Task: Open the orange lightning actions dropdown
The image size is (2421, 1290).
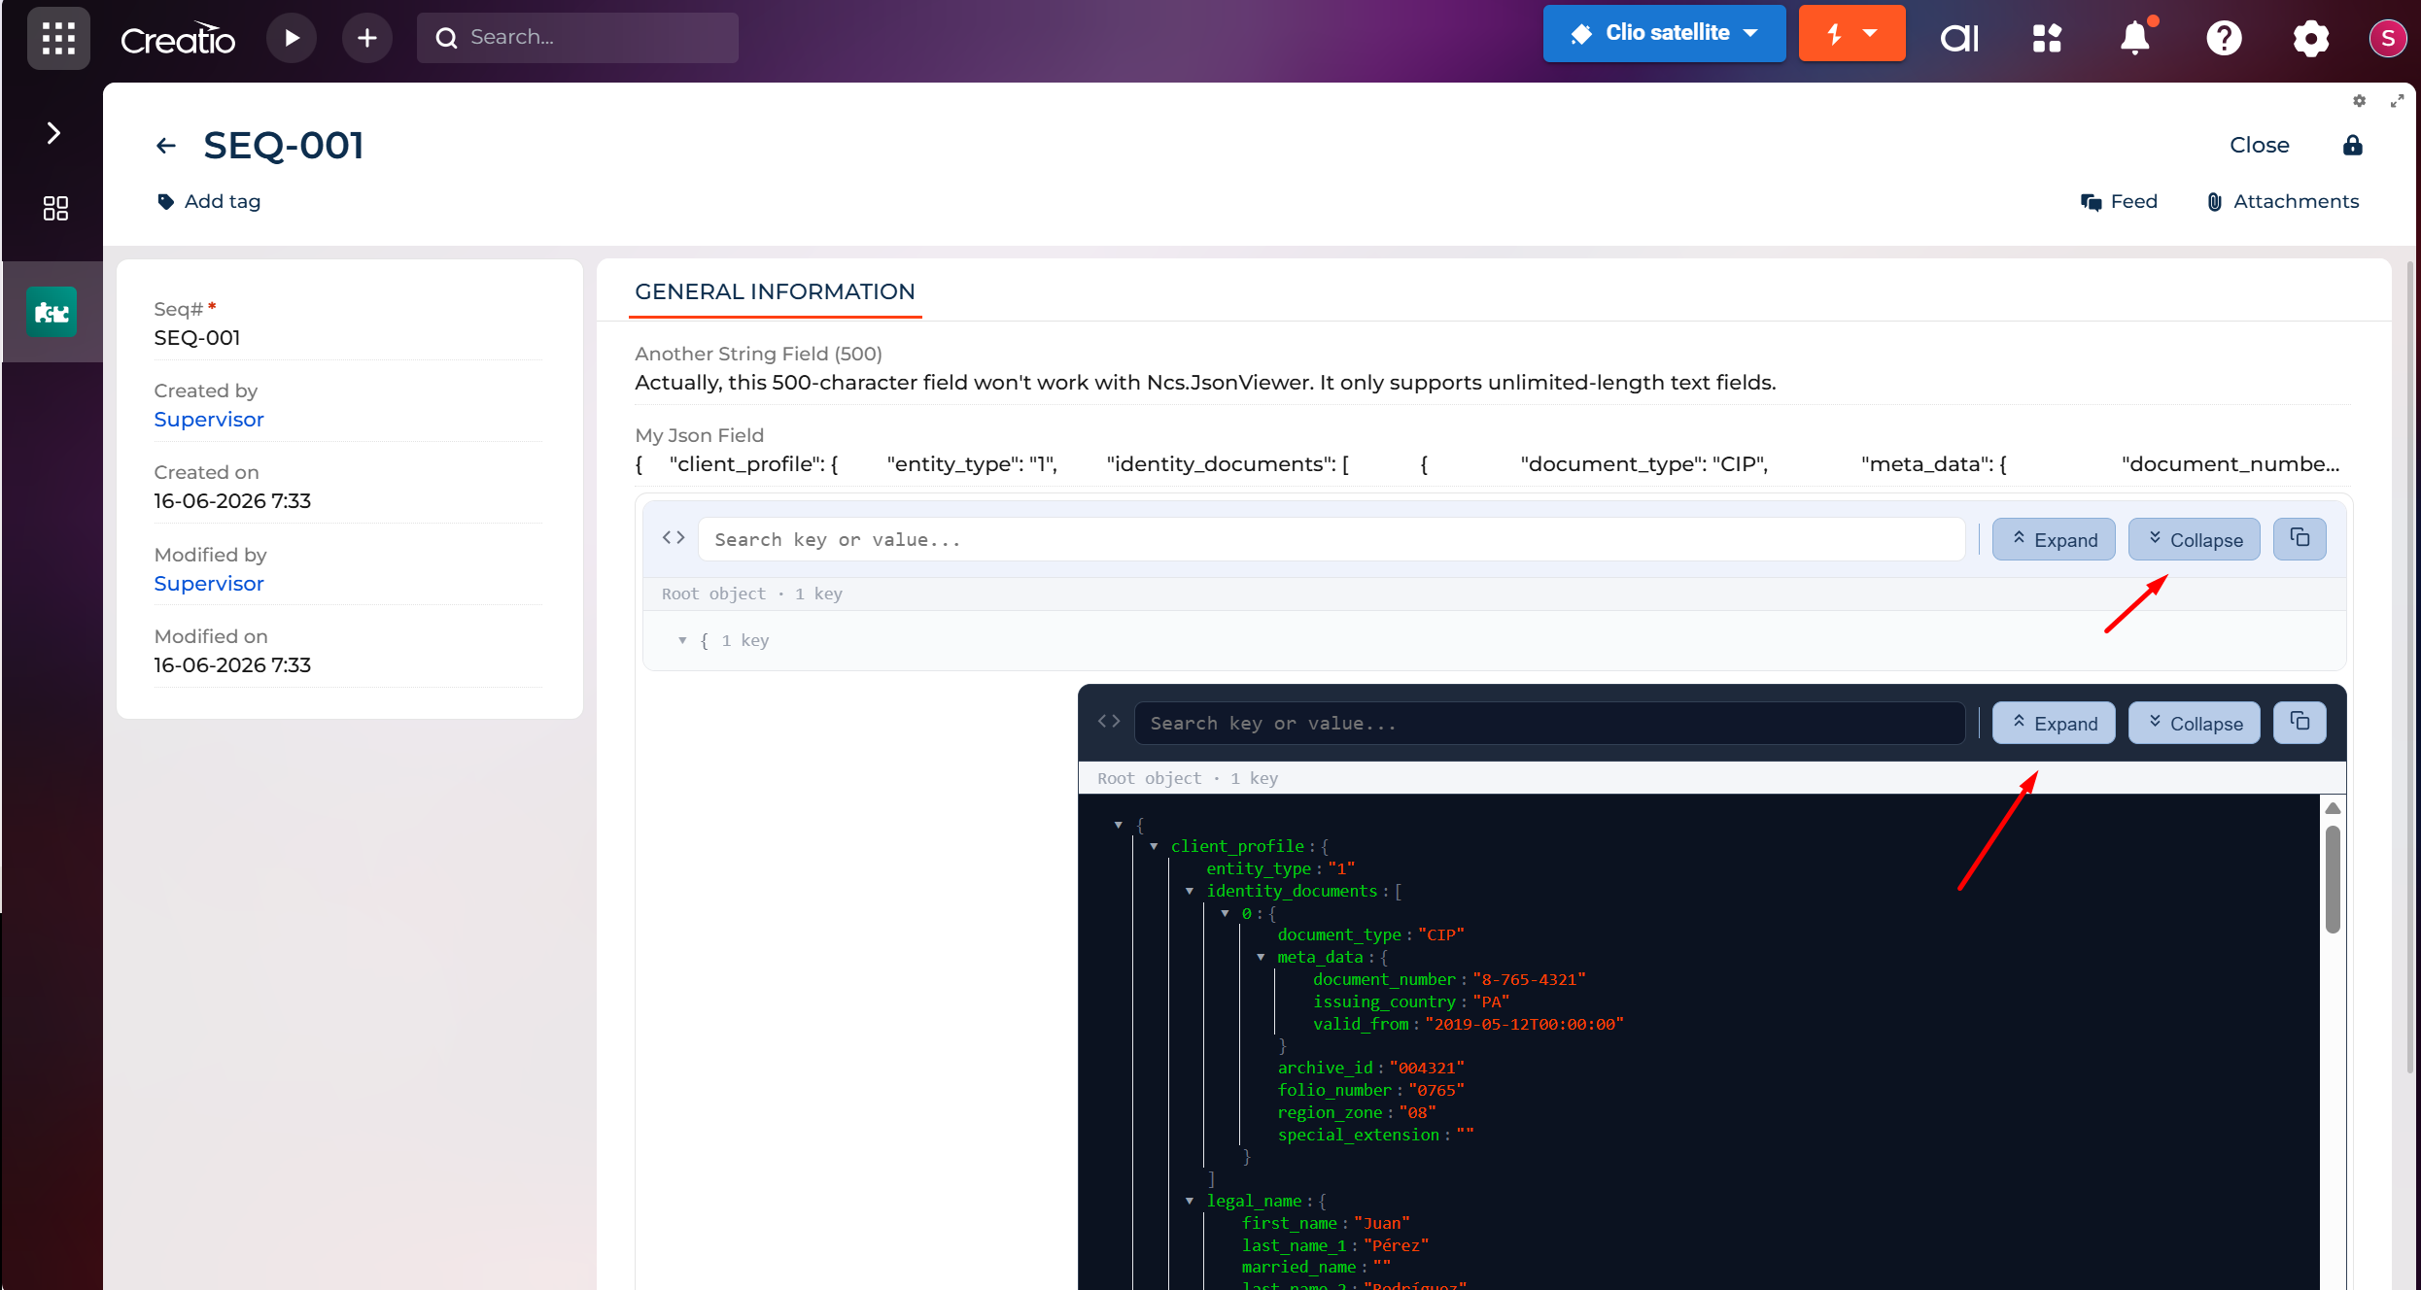Action: [x=1851, y=33]
